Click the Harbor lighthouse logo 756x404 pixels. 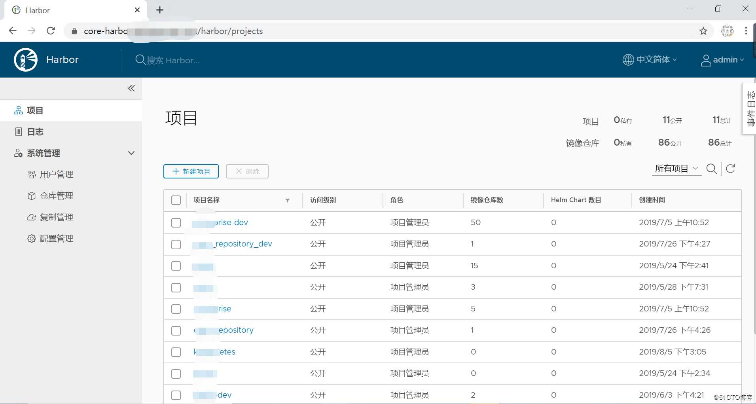[26, 60]
